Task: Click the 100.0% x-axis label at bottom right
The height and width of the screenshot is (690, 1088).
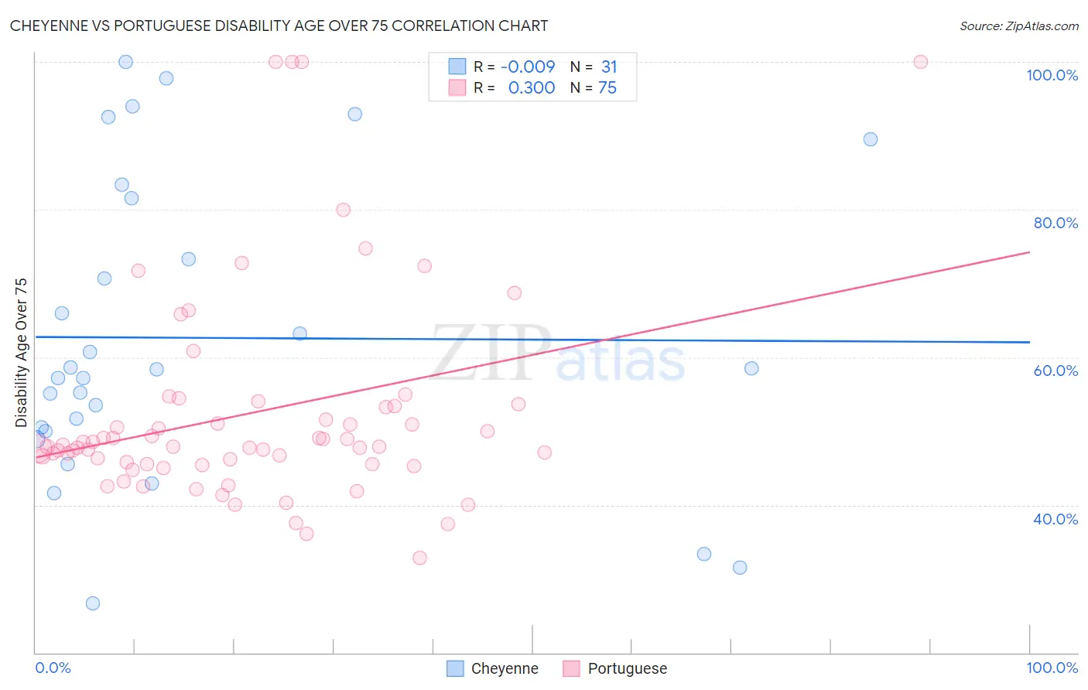Action: (1052, 668)
